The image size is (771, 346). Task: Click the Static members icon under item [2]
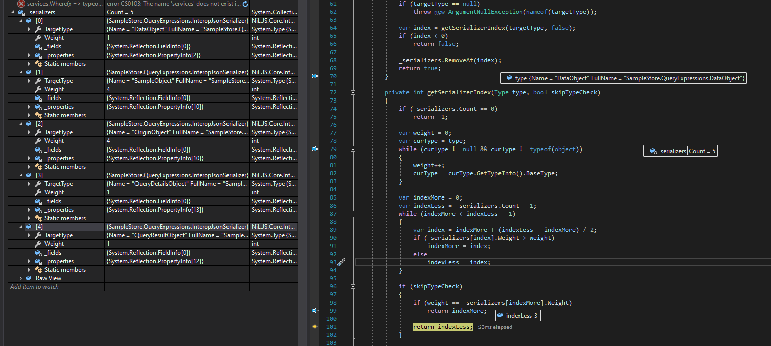pyautogui.click(x=38, y=167)
